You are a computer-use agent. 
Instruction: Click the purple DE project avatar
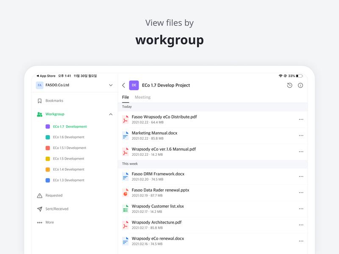pos(134,86)
